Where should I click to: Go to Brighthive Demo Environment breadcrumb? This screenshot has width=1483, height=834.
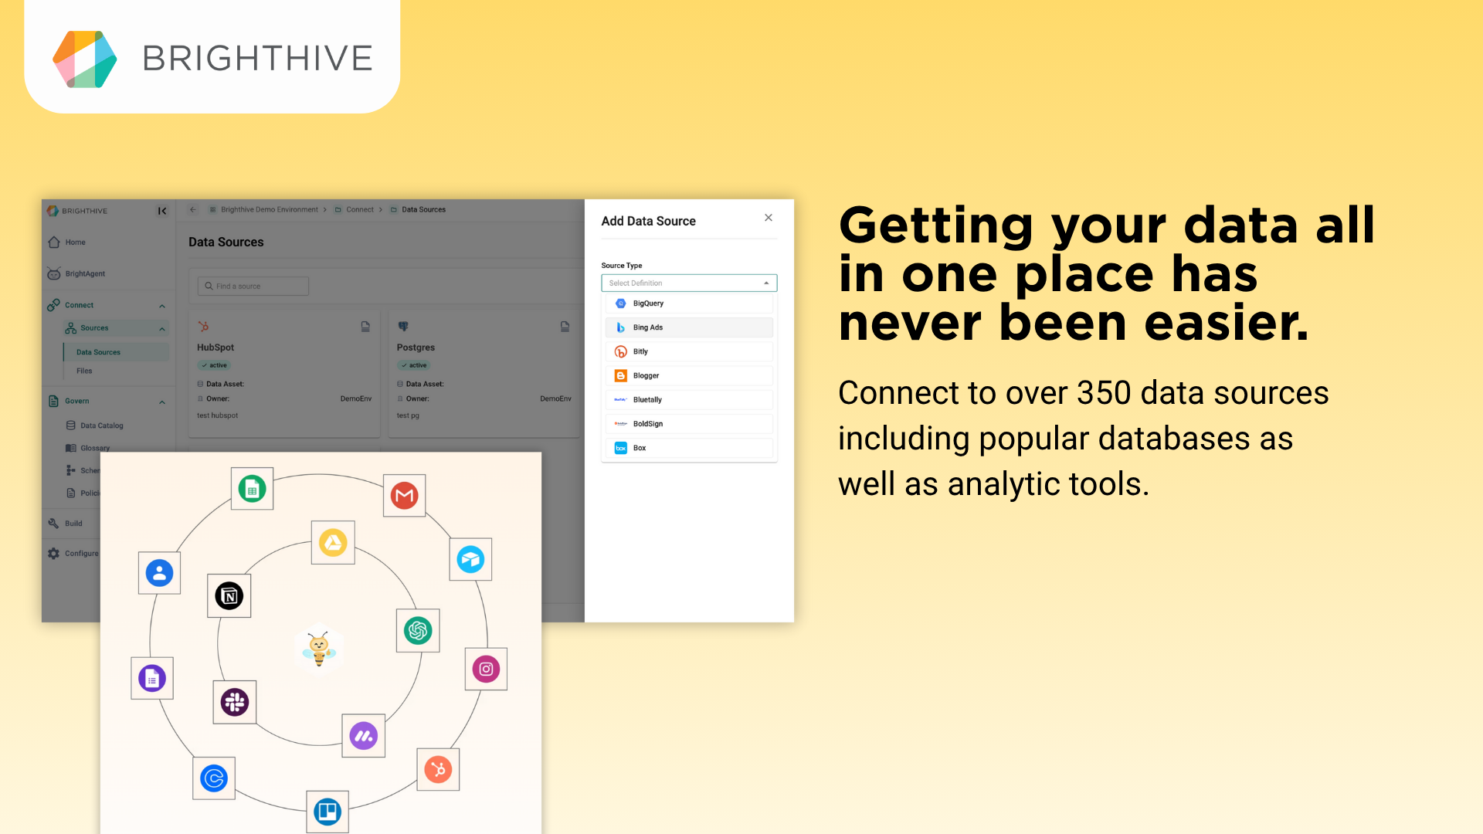point(269,210)
